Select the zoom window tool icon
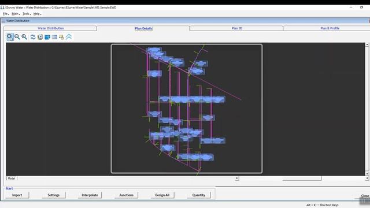 pos(10,37)
